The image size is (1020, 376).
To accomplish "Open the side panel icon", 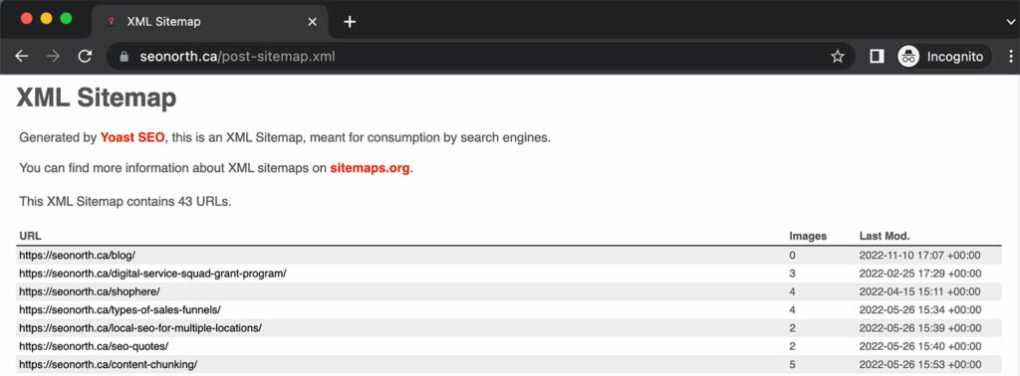I will click(x=877, y=57).
